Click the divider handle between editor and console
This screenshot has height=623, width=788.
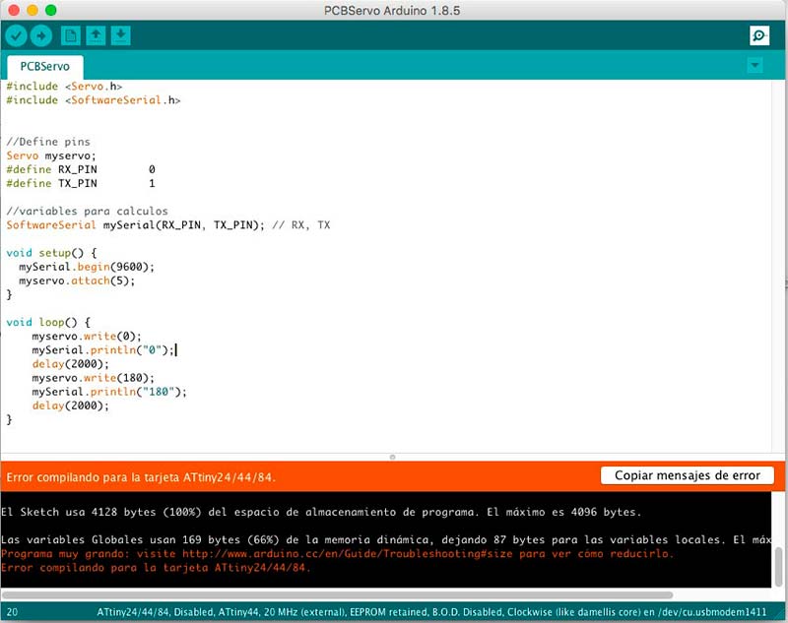(x=392, y=457)
